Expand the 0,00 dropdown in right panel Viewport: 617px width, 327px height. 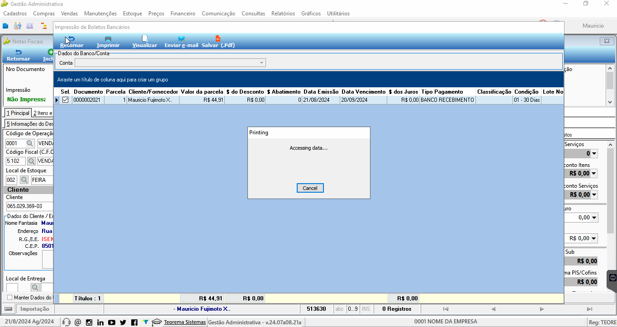pos(594,218)
